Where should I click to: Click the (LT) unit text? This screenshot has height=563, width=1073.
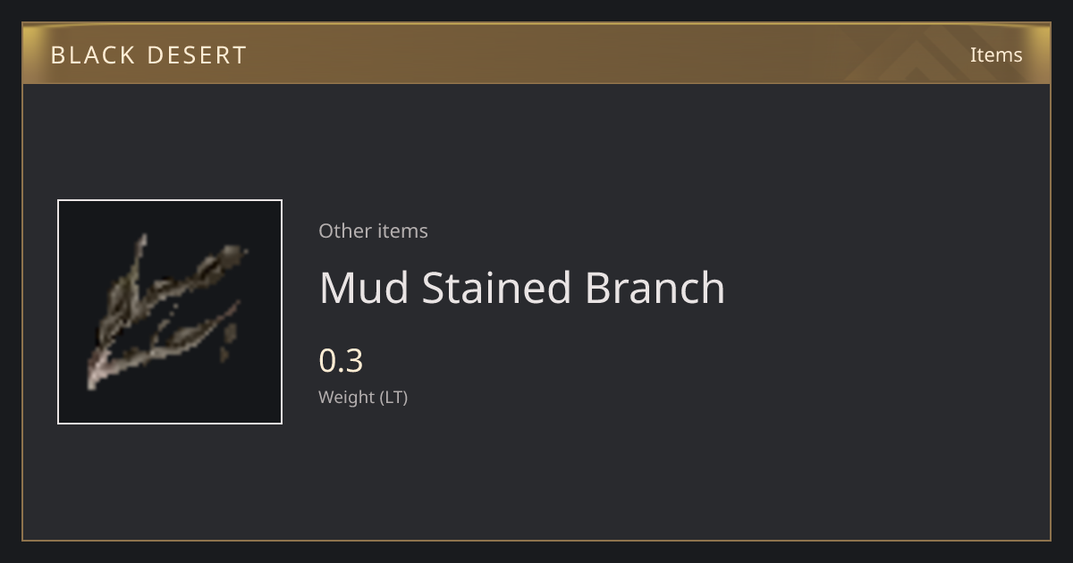(394, 398)
